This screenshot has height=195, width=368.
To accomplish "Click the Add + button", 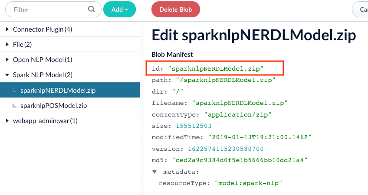I will [x=119, y=10].
